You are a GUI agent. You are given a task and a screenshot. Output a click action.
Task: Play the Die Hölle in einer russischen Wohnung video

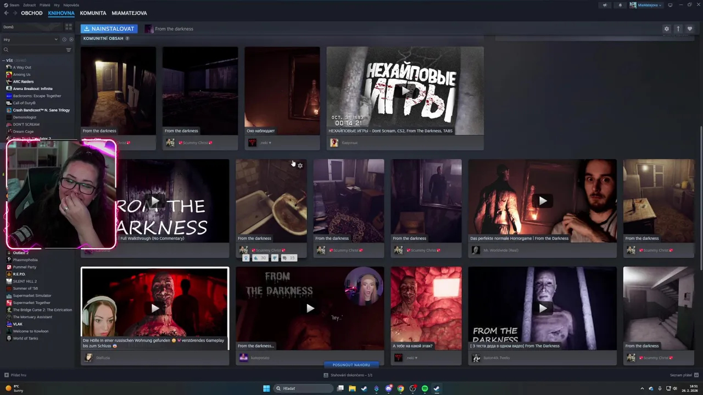tap(155, 308)
